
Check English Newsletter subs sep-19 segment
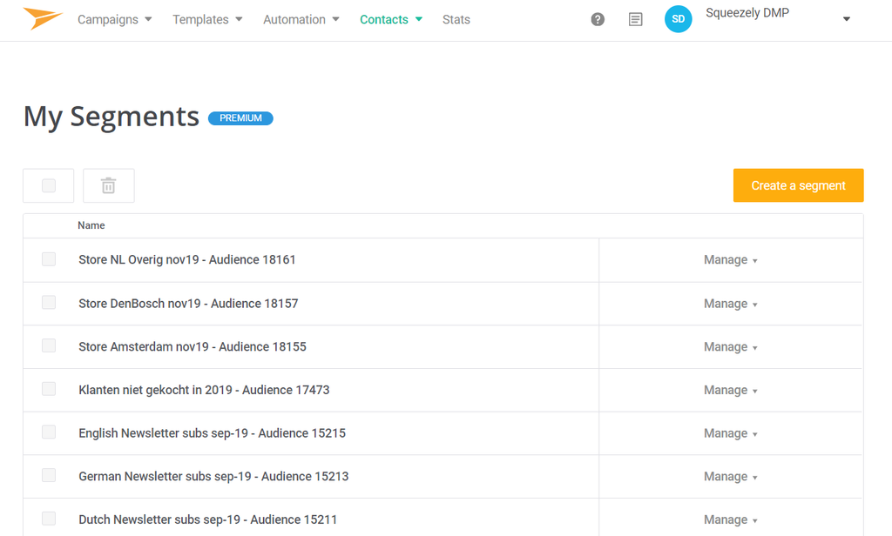(49, 432)
